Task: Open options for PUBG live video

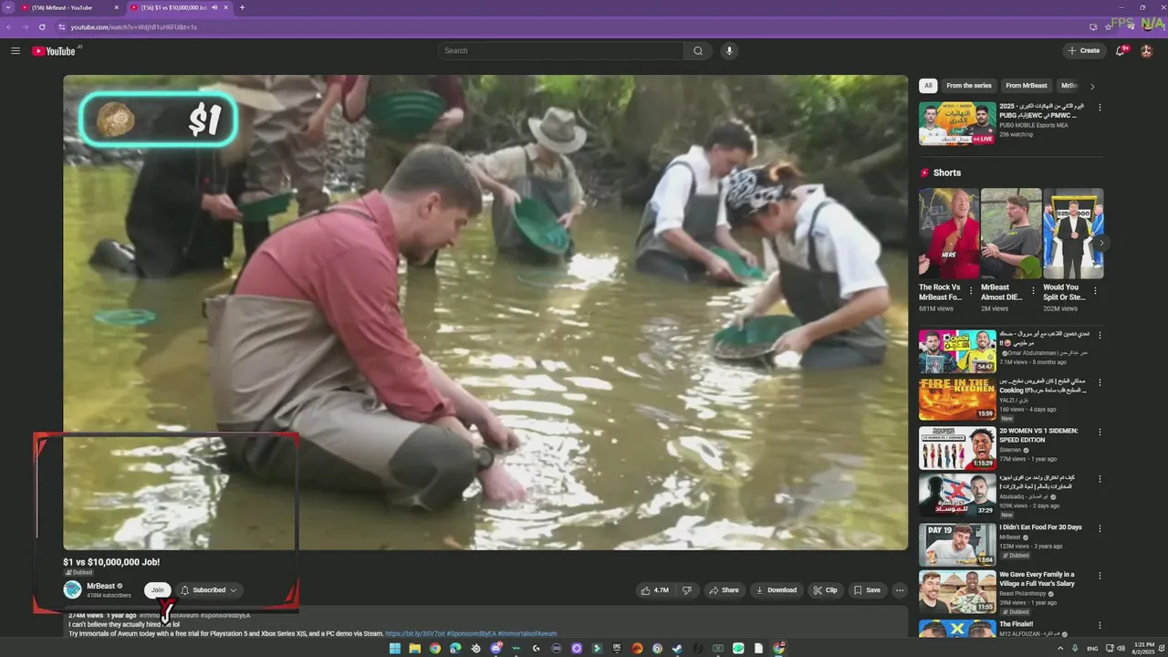Action: click(x=1099, y=108)
